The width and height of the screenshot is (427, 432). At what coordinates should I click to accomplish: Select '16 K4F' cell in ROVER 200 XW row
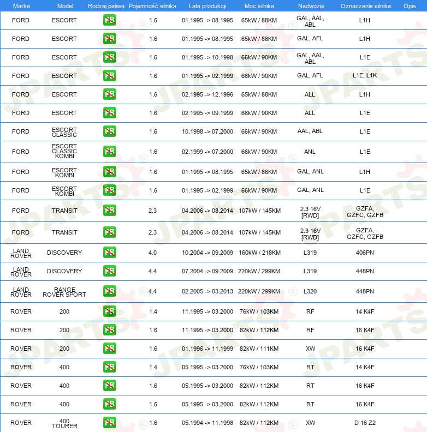(365, 349)
